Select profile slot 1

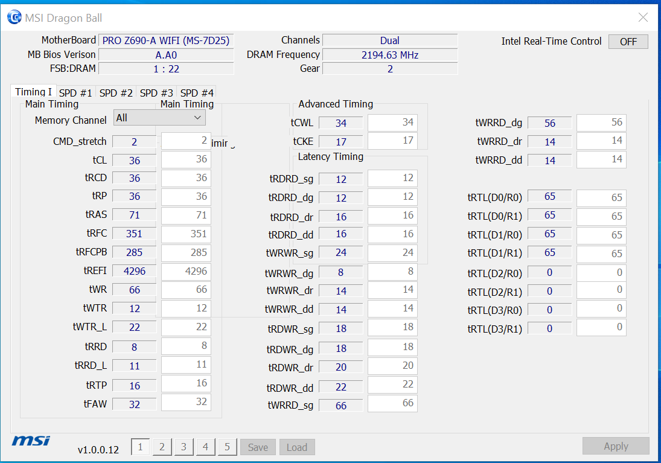pyautogui.click(x=140, y=447)
